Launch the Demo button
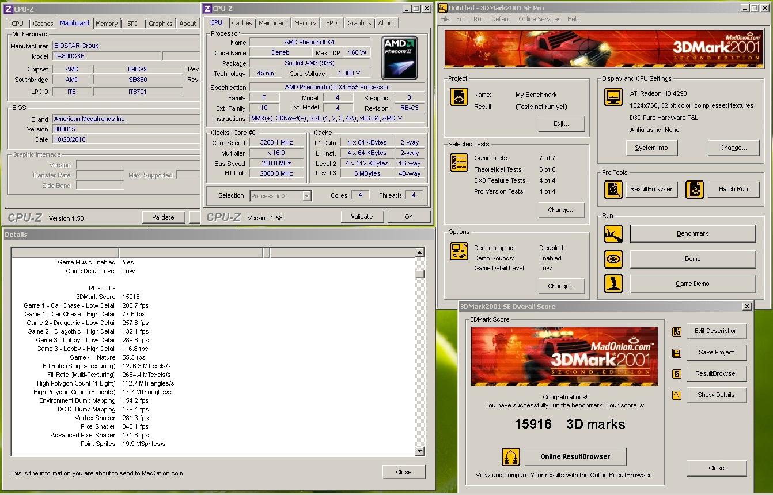773x495 pixels. (693, 259)
